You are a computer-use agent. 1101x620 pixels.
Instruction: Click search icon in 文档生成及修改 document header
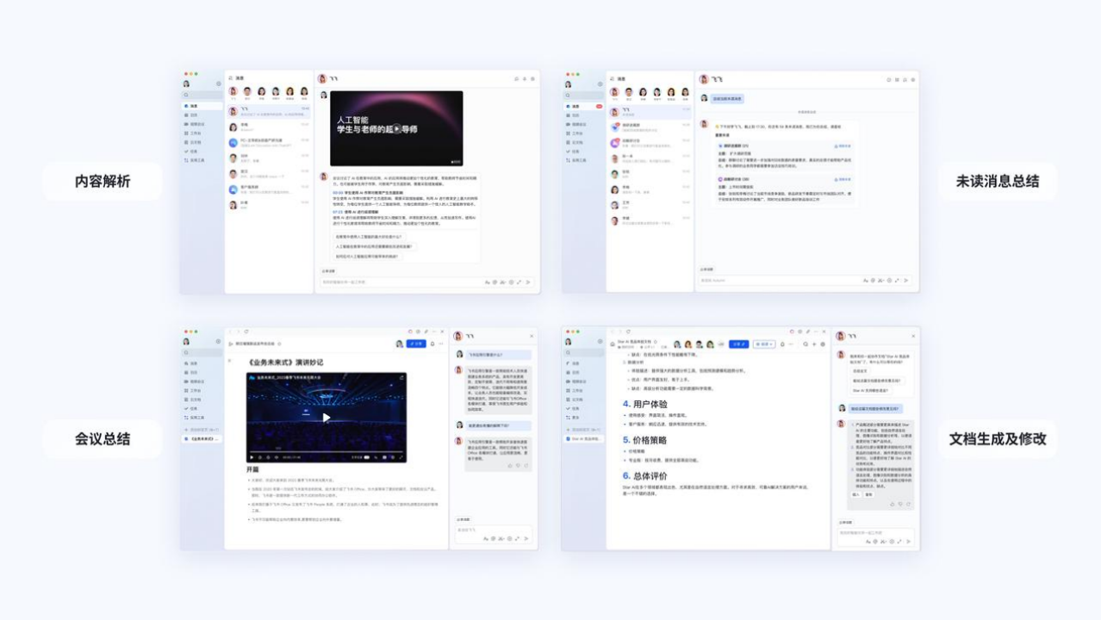[x=806, y=344]
